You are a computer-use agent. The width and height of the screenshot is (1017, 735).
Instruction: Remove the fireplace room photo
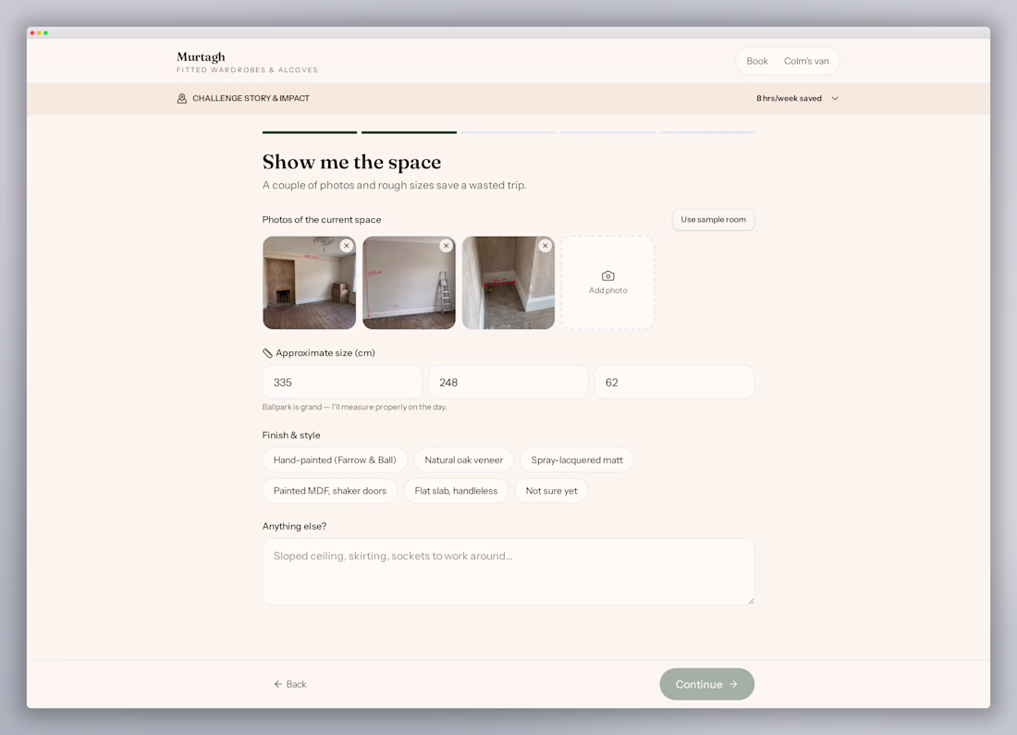pos(347,246)
